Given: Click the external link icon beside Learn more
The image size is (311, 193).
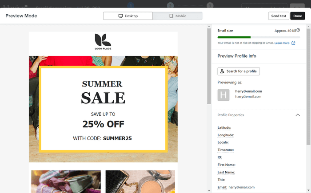Looking at the screenshot, I should [x=293, y=43].
